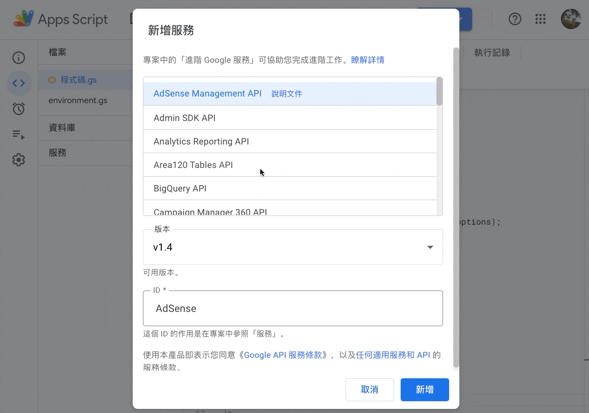
Task: Click the 新增 add button
Action: pyautogui.click(x=425, y=390)
